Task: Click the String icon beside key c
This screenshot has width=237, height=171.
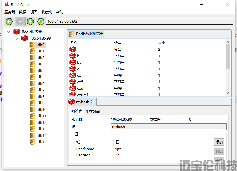Action: coord(73,69)
